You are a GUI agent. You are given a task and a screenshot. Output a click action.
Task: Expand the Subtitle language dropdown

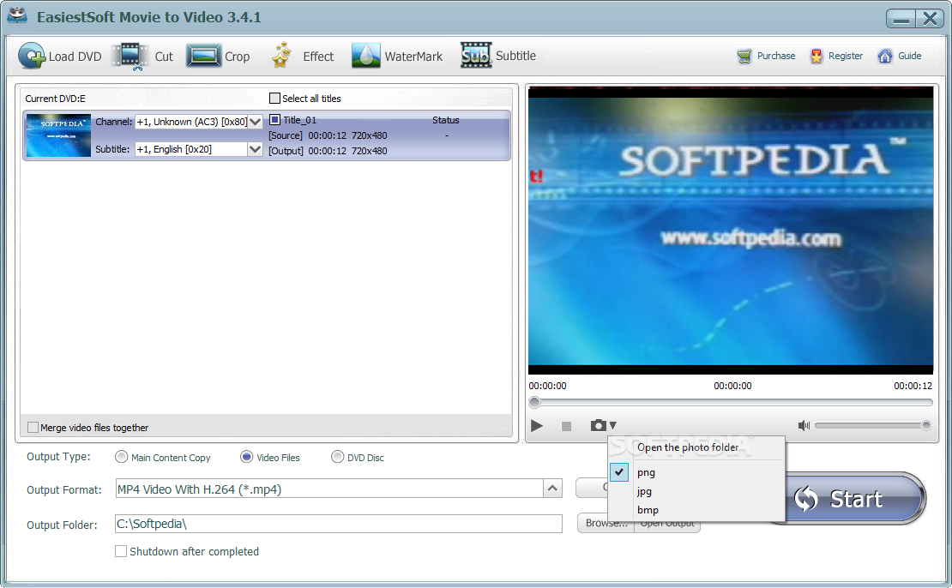point(255,149)
